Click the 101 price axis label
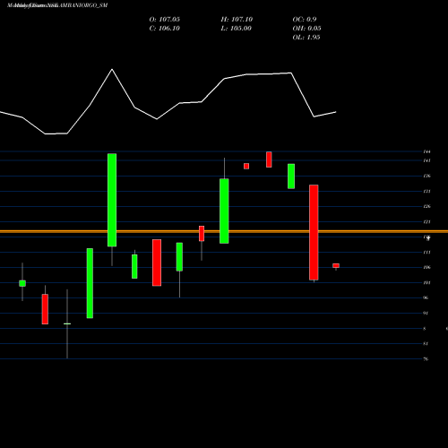Screen dimensions: 448x448 coord(426,282)
